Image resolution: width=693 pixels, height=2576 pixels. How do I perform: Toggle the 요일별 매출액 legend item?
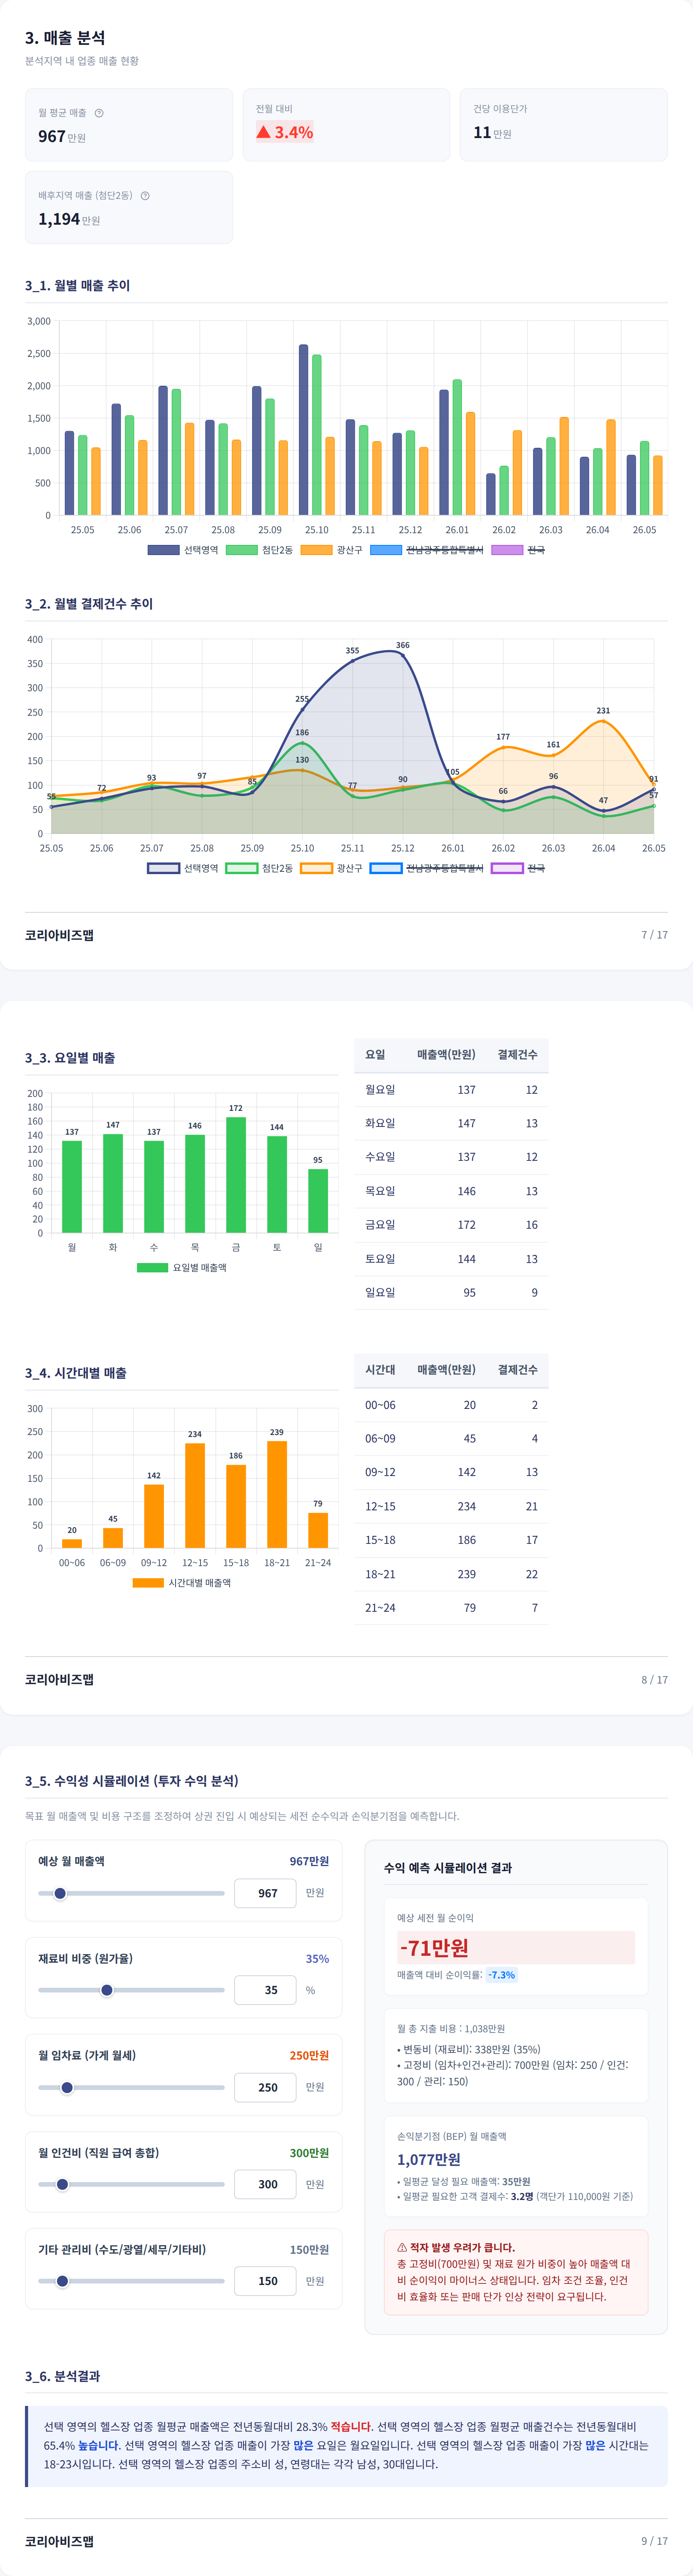(182, 1268)
